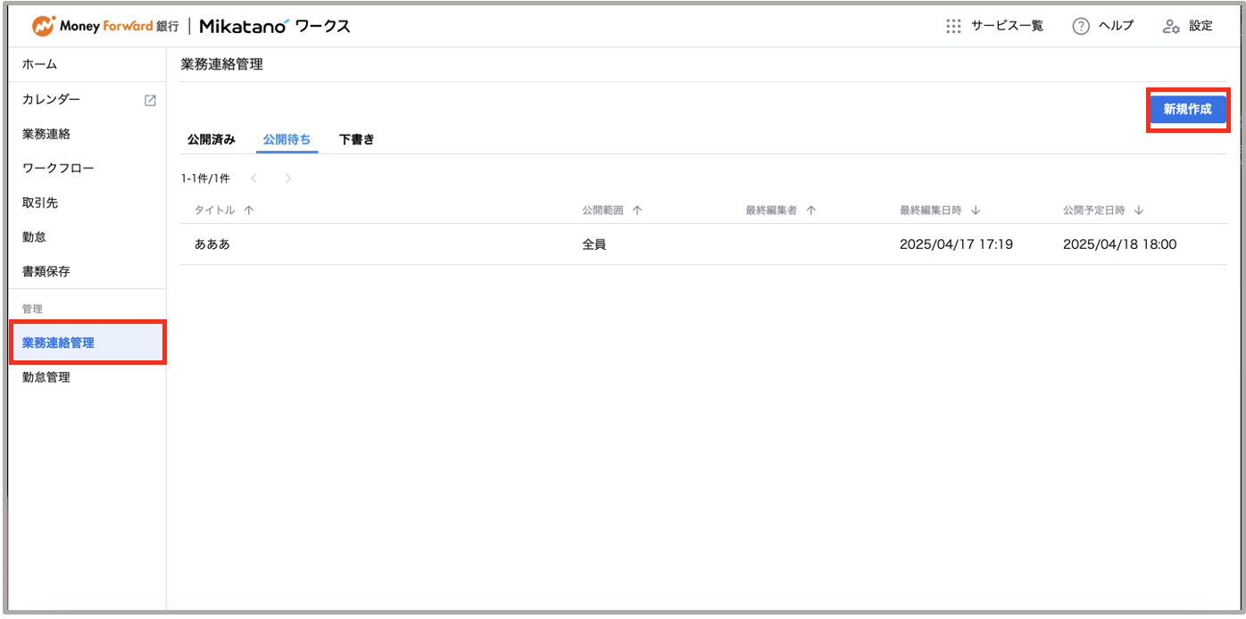1246x619 pixels.
Task: Go to previous page chevron
Action: pyautogui.click(x=253, y=178)
